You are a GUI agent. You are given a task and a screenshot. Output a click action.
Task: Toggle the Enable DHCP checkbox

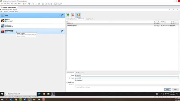click(76, 81)
